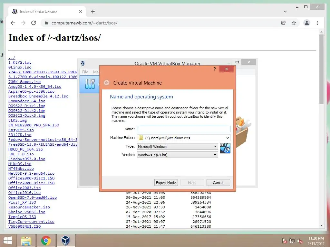Reload the computernewb page
This screenshot has height=247, width=330.
coord(34,23)
